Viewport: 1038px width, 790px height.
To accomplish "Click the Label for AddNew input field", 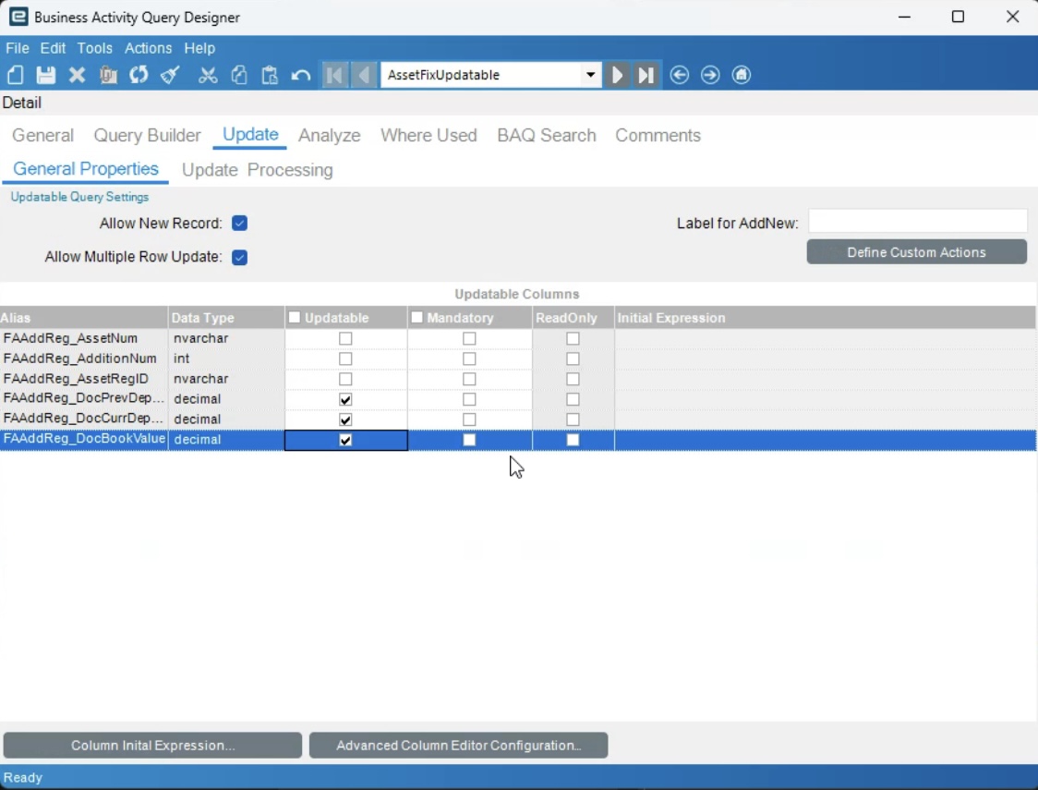I will pos(918,221).
